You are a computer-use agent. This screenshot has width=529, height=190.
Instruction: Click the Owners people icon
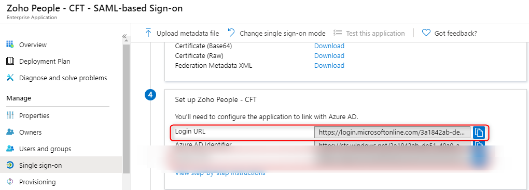pos(10,132)
